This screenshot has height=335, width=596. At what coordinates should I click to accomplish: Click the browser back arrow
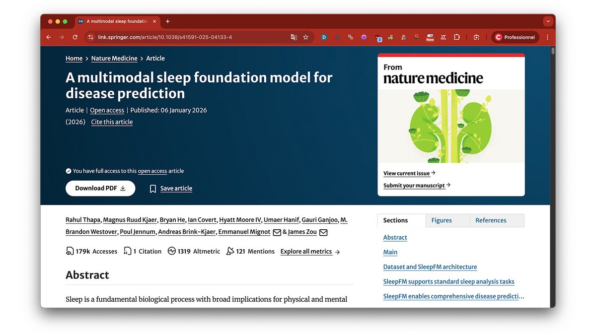(x=49, y=37)
